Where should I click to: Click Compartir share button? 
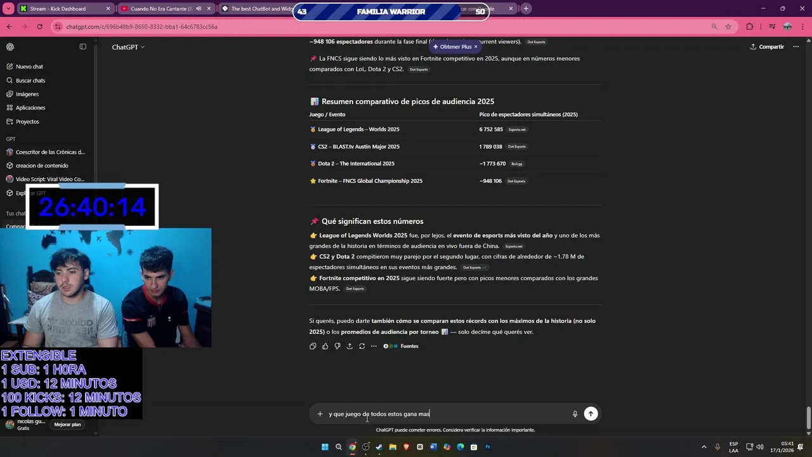click(767, 47)
